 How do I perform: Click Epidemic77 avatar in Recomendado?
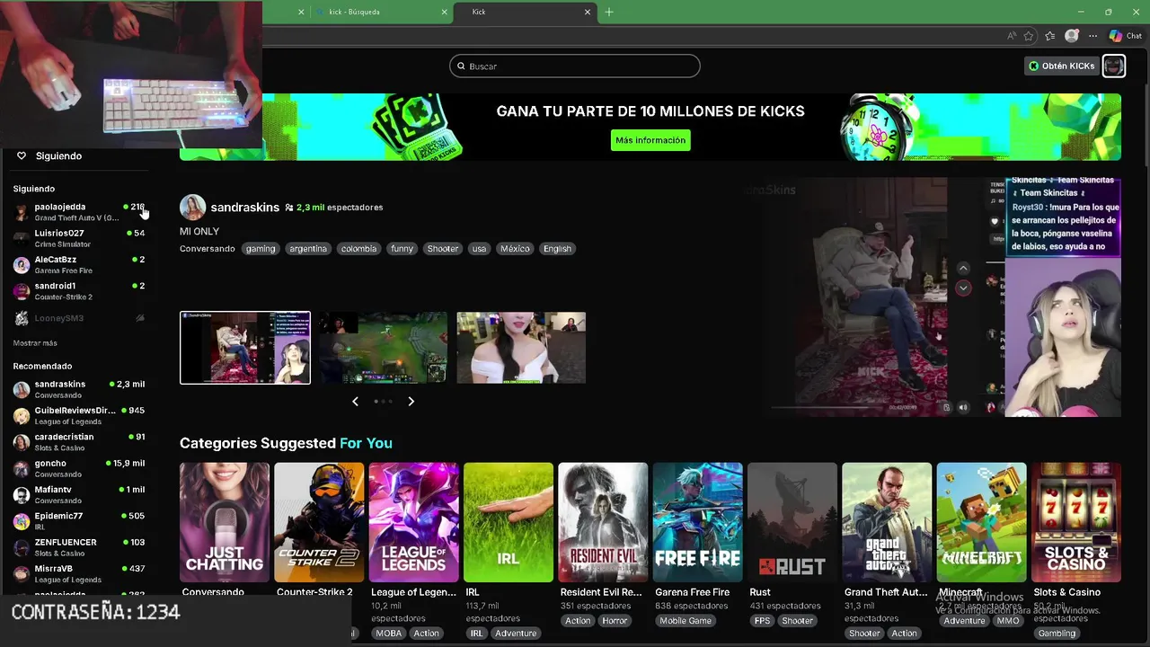tap(21, 521)
